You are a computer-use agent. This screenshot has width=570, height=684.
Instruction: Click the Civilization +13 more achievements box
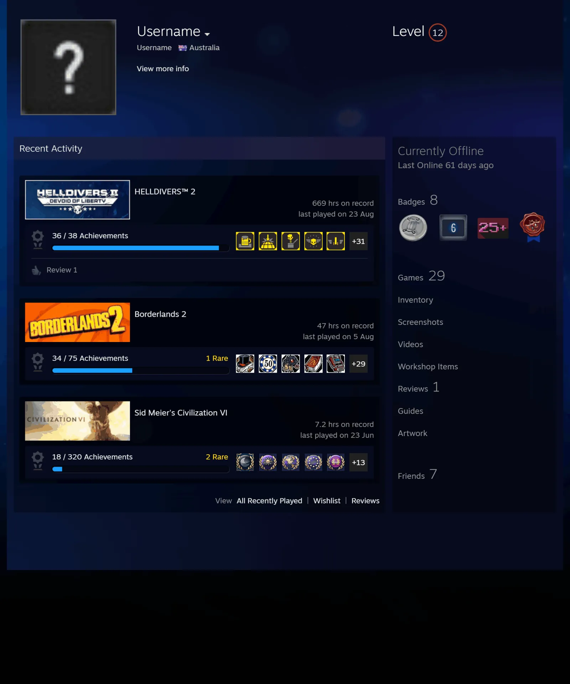coord(358,462)
